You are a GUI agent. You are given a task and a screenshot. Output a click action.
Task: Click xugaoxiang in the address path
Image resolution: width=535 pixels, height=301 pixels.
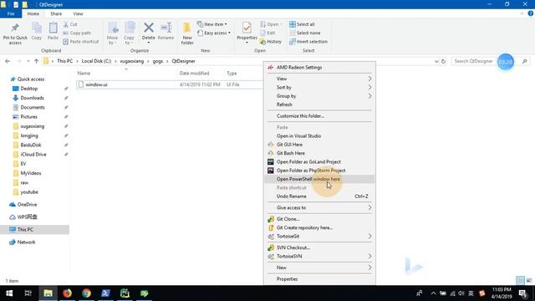click(x=132, y=61)
